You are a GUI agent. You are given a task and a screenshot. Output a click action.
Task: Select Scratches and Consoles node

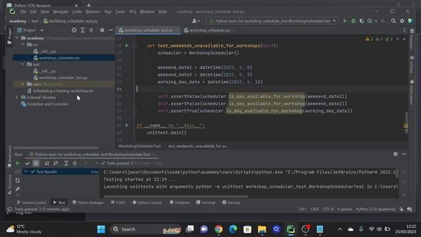click(47, 104)
